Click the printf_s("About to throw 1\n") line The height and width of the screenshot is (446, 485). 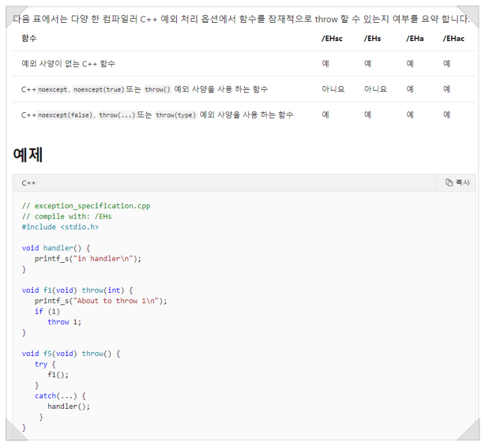[101, 301]
